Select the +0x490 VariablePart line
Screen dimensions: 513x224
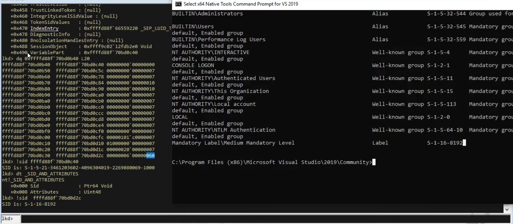(x=74, y=53)
